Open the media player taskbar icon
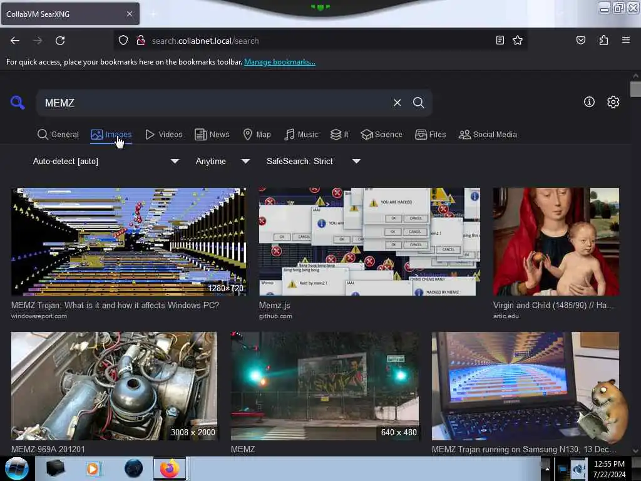The width and height of the screenshot is (641, 481). click(x=93, y=468)
